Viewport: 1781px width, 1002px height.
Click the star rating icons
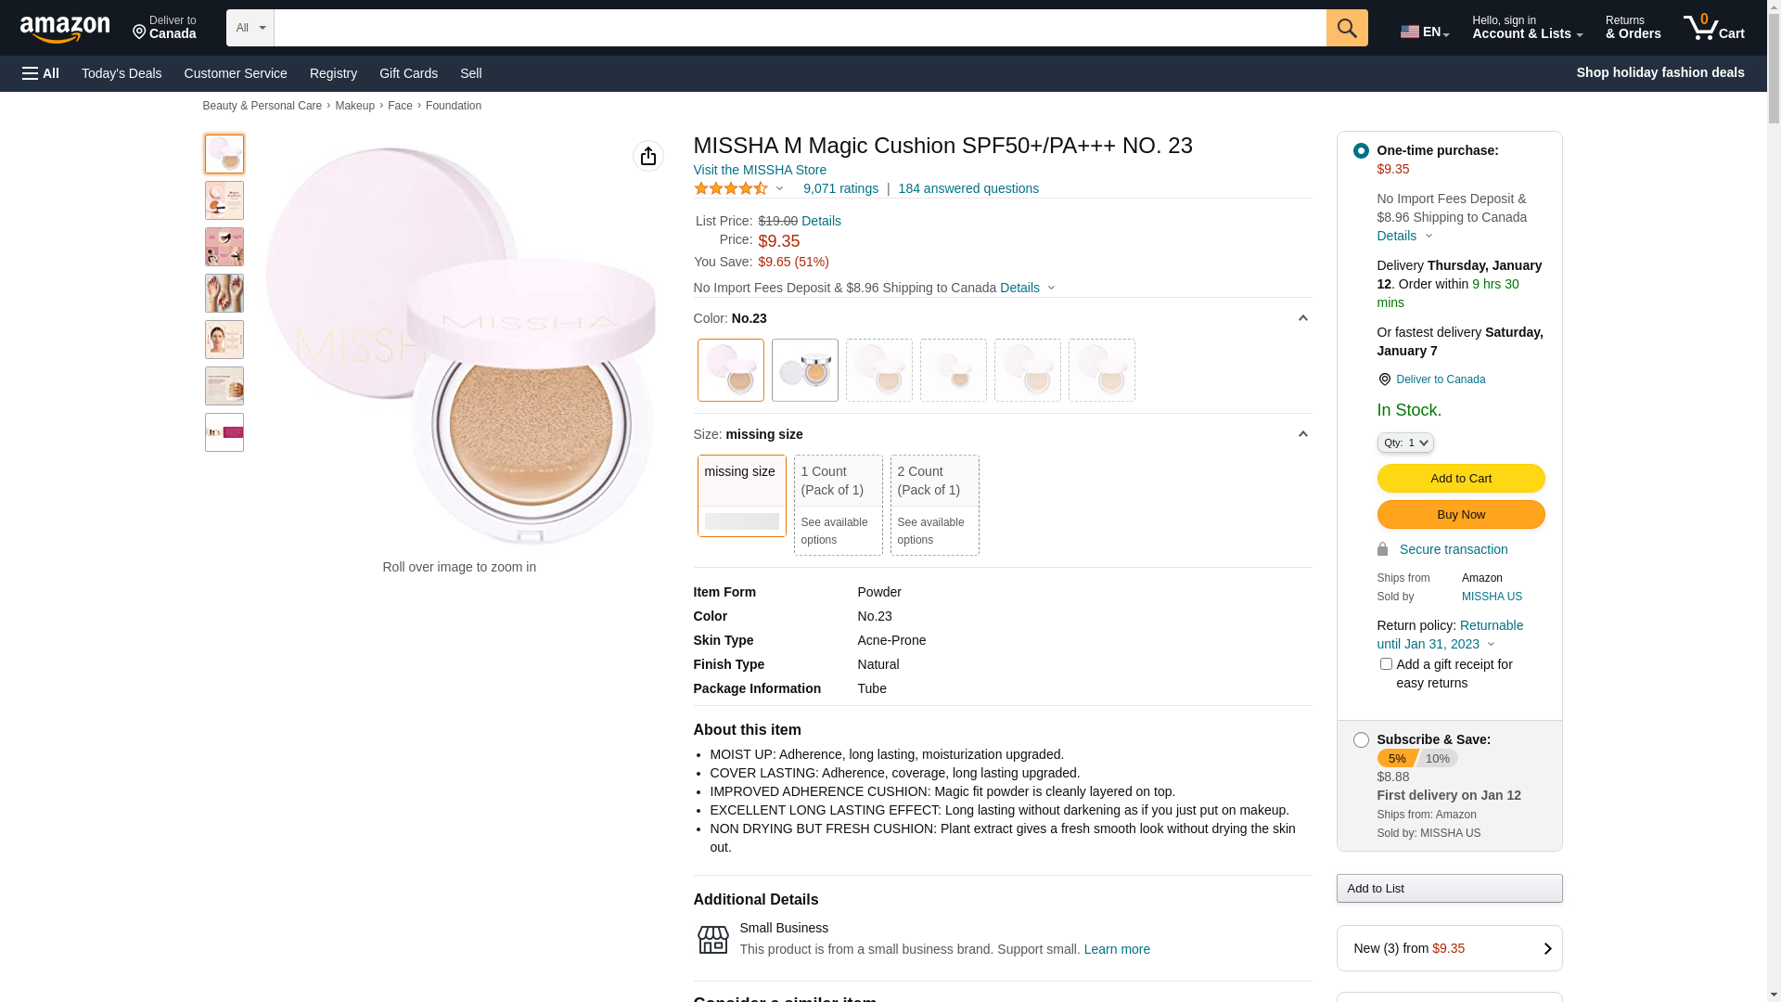(x=731, y=188)
